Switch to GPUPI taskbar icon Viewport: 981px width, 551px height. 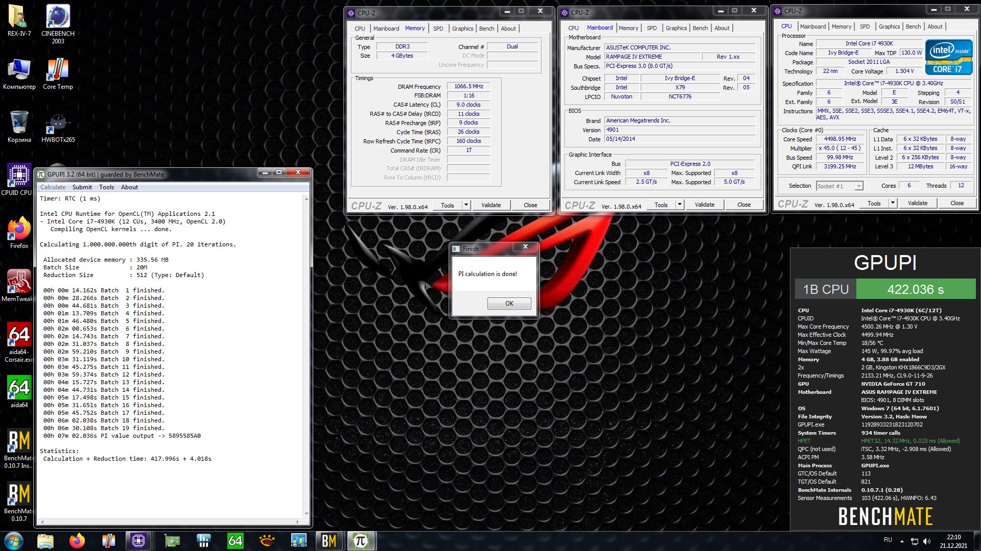(x=361, y=541)
